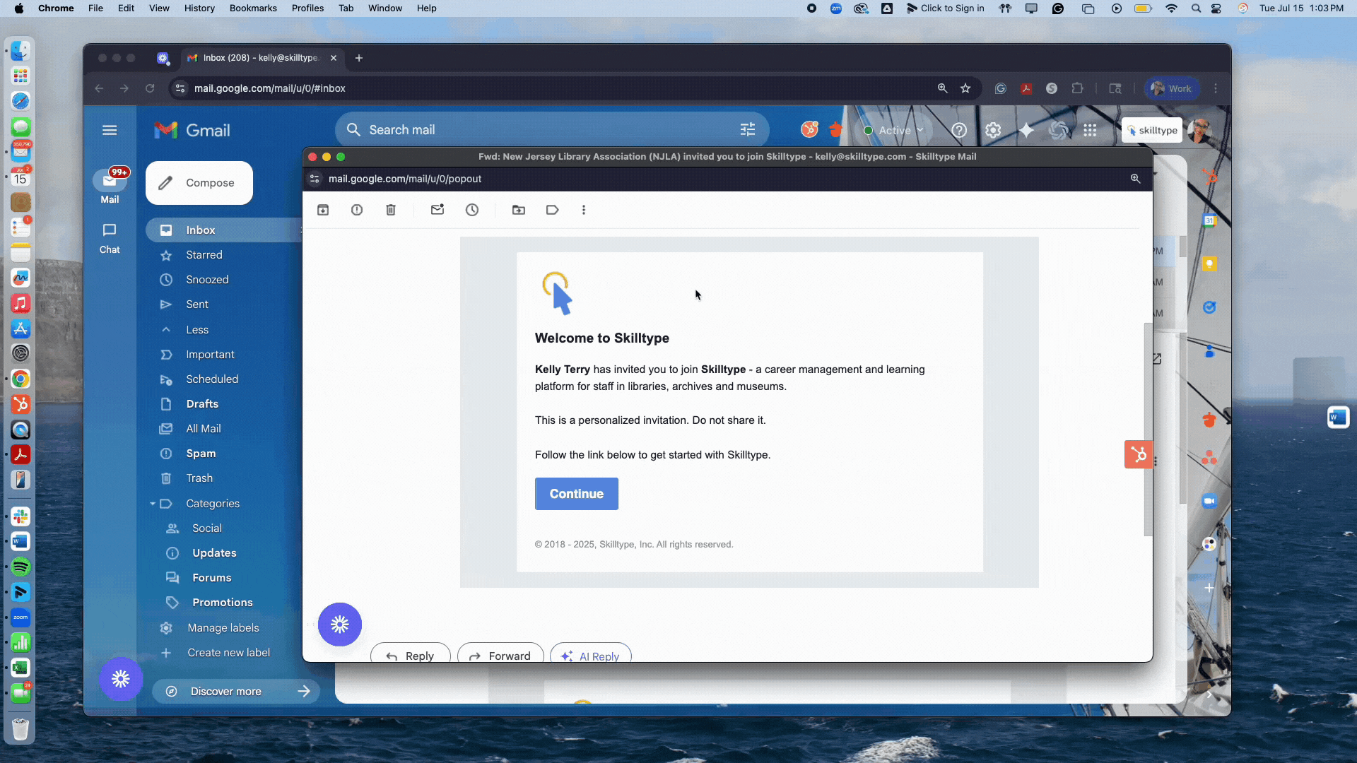Open Google Calendar side panel icon
This screenshot has width=1357, height=763.
pos(1209,220)
